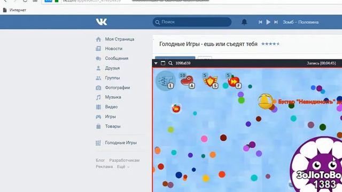Open the Разработчикам footer link
Viewport: 342px width, 192px height.
coord(125,160)
